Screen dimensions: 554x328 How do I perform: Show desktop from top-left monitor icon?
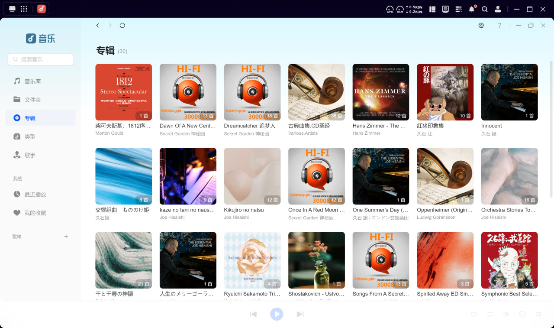click(x=12, y=9)
